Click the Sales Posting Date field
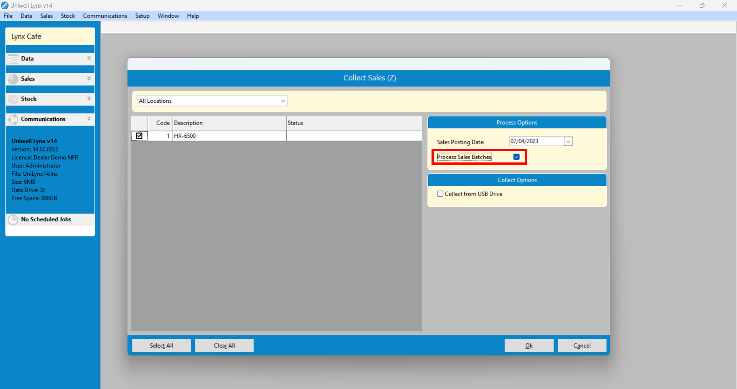 [536, 141]
